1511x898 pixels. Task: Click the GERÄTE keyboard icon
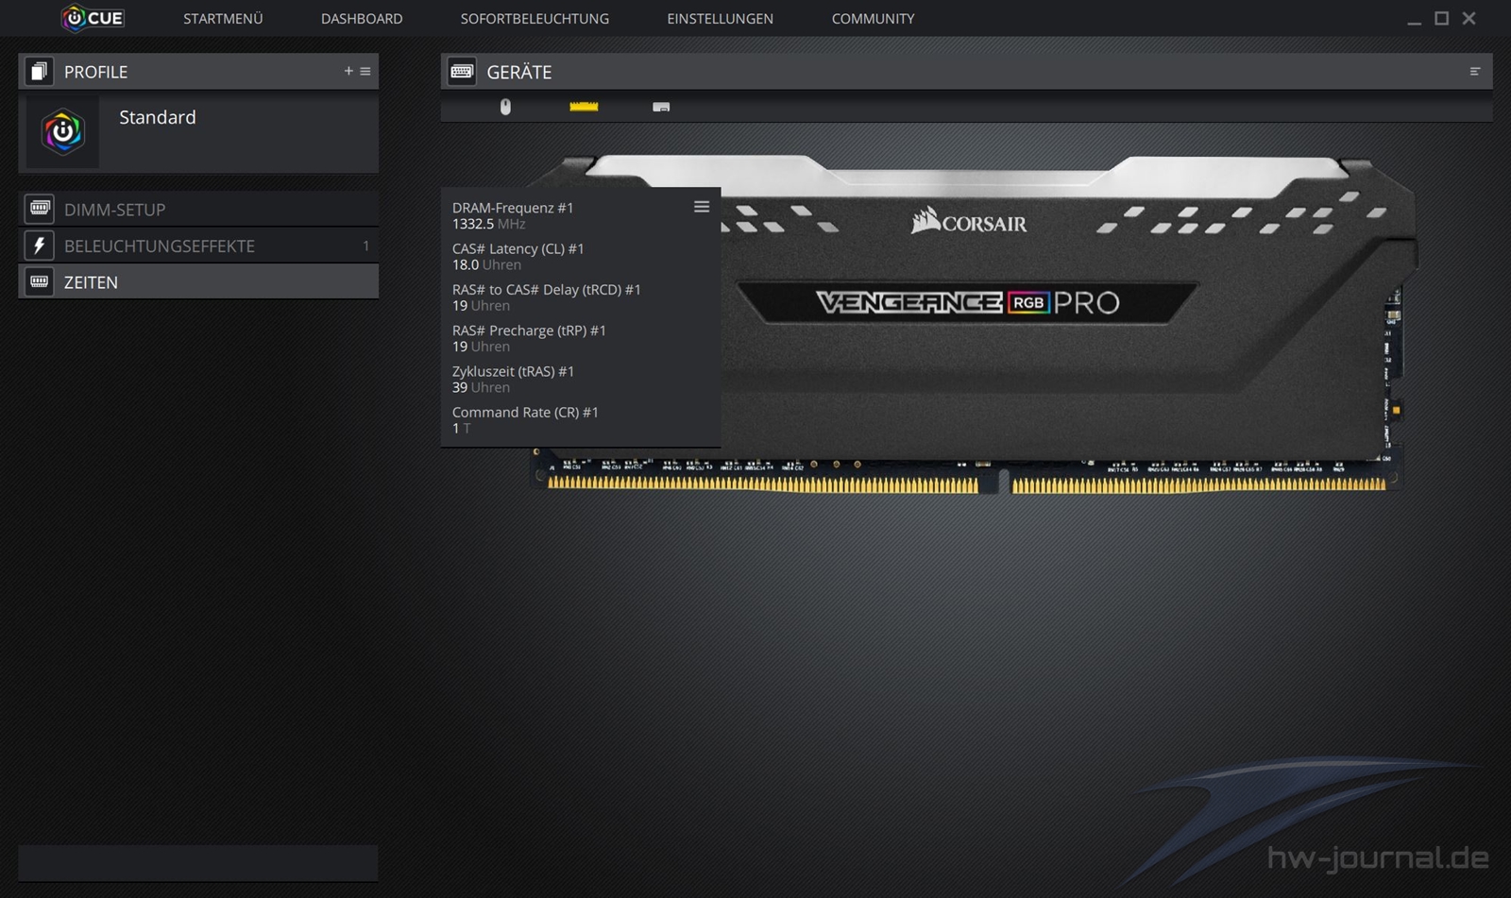(x=462, y=71)
